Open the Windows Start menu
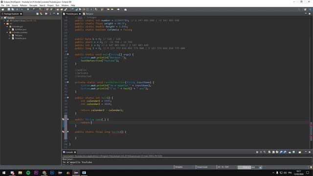The image size is (313, 176). coord(4,173)
